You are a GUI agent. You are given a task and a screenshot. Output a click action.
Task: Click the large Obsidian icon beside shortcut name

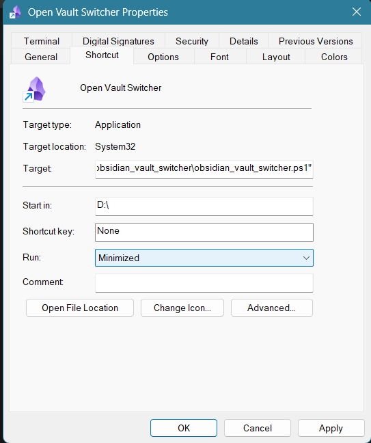pyautogui.click(x=34, y=90)
